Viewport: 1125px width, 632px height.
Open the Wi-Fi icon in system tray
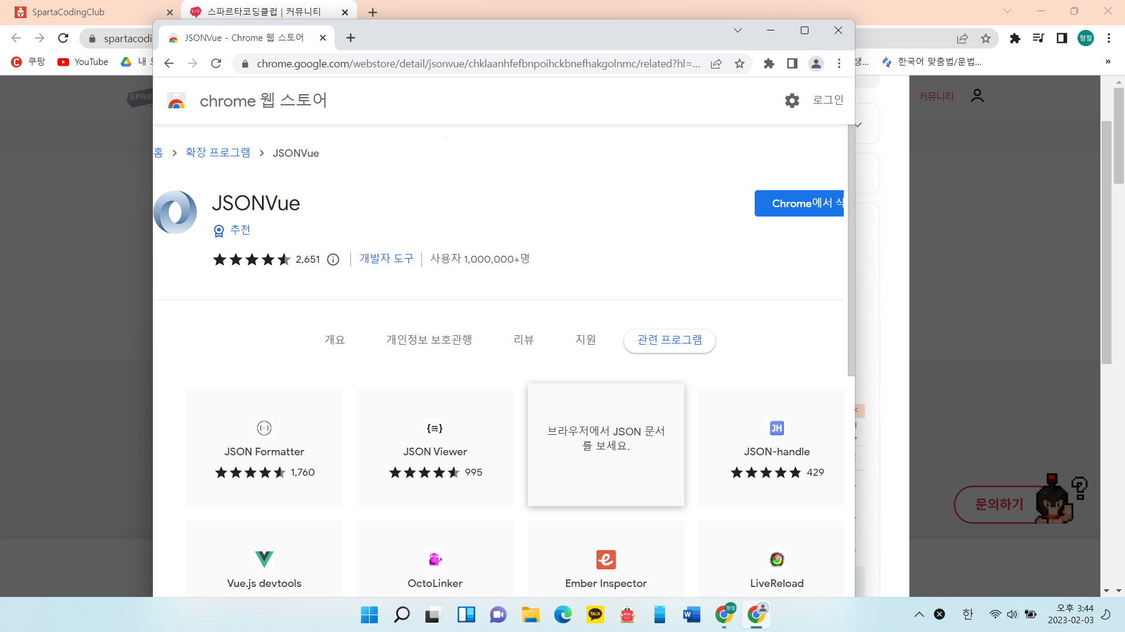coord(995,614)
